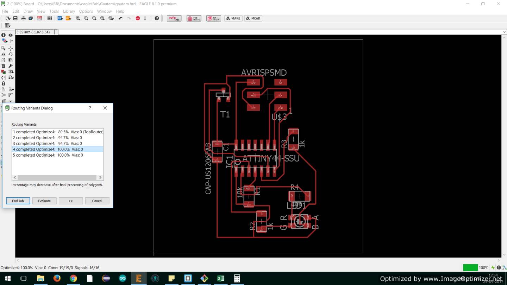Select the Paste tool
Screen dimensions: 507x285
click(11, 60)
